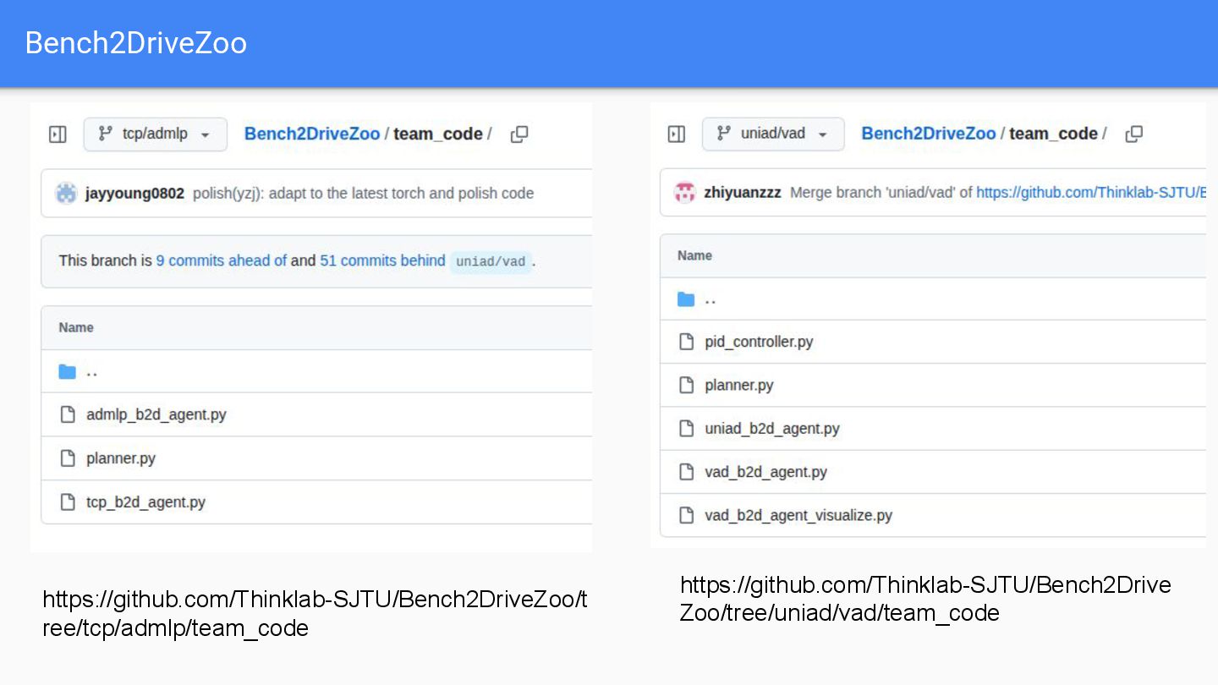Copy path icon beside right team_code
Viewport: 1218px width, 685px height.
1134,134
